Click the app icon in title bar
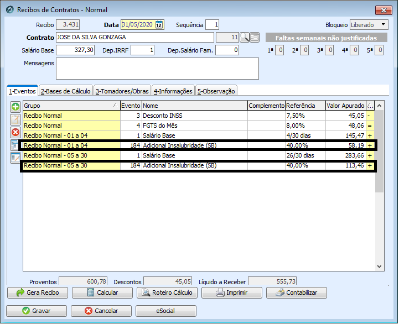 point(9,10)
